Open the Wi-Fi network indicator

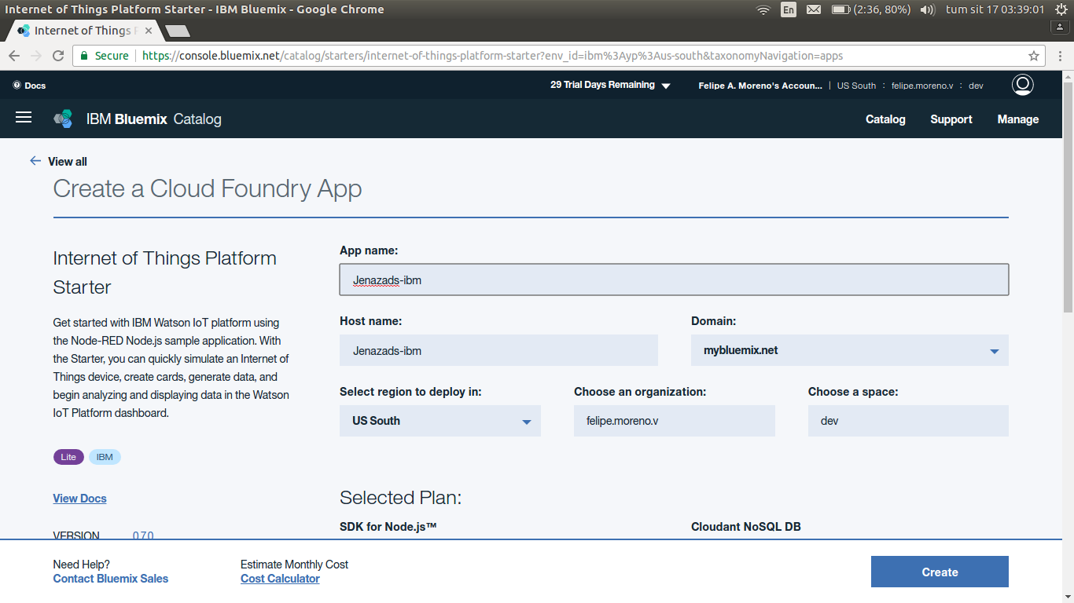point(763,9)
